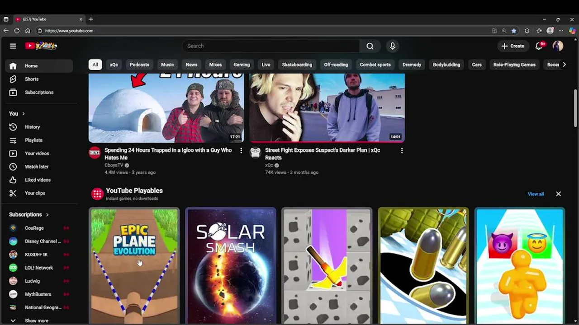Viewport: 579px width, 325px height.
Task: Select the Live filter chip
Action: tap(266, 65)
